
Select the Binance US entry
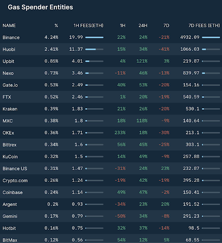click(x=15, y=168)
